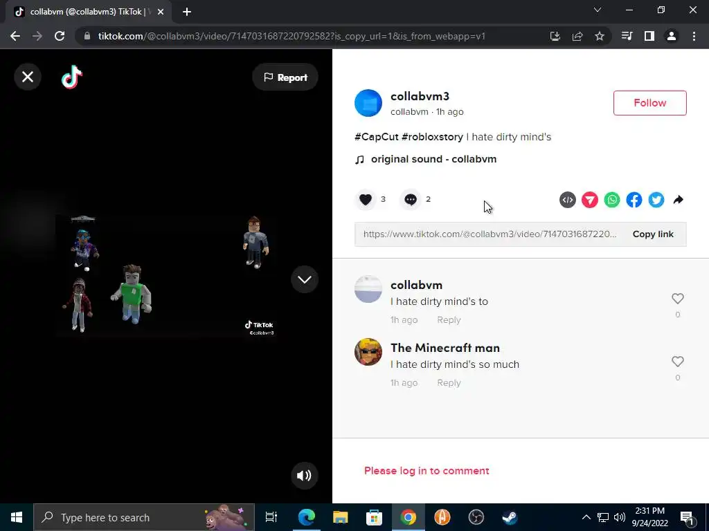709x531 pixels.
Task: Click the taskbar search box
Action: [144, 517]
